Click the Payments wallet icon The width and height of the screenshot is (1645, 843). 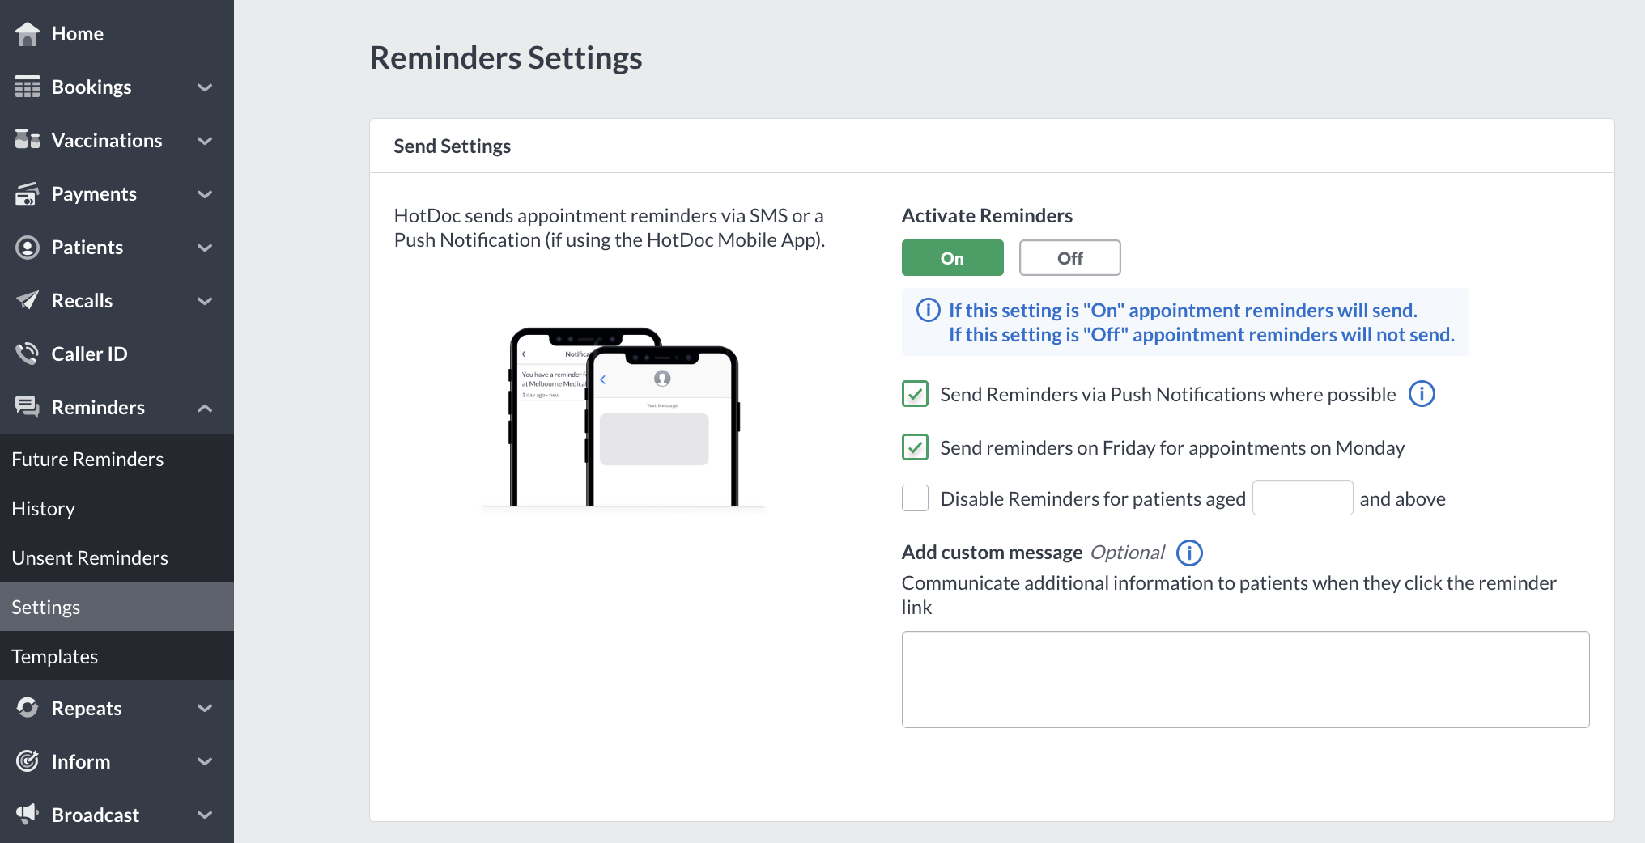(x=27, y=193)
